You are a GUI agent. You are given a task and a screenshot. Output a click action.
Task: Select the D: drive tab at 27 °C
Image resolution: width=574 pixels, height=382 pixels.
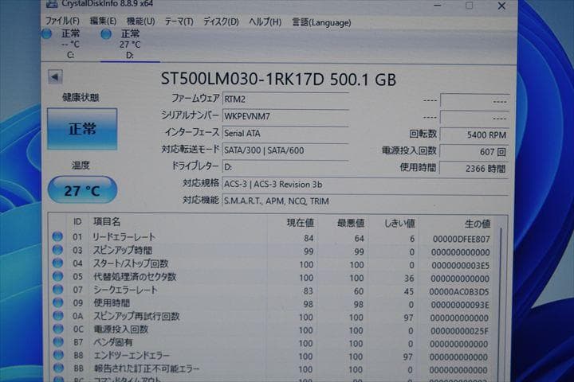pyautogui.click(x=130, y=45)
